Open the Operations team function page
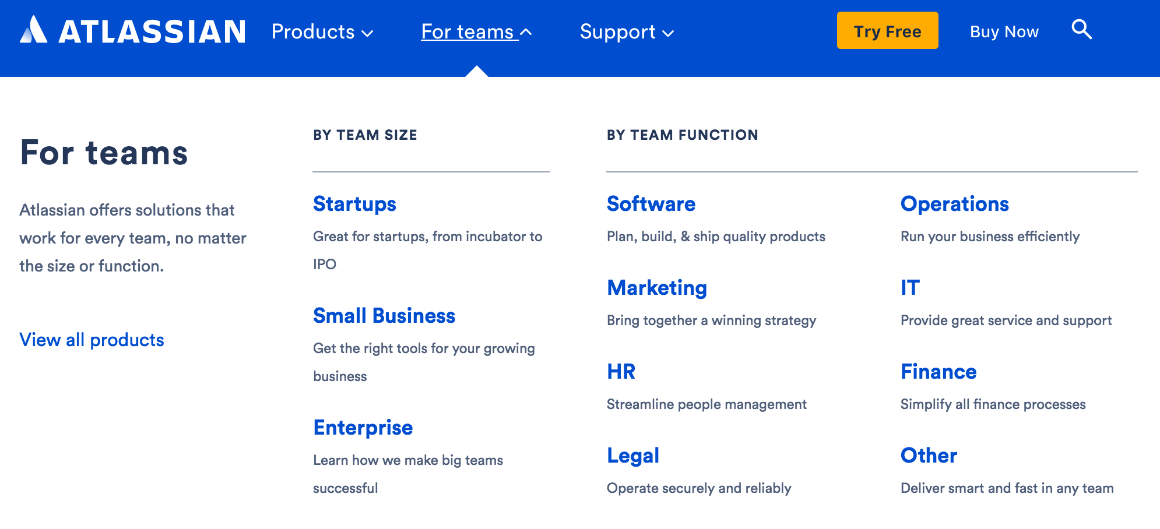The height and width of the screenshot is (529, 1160). tap(955, 204)
